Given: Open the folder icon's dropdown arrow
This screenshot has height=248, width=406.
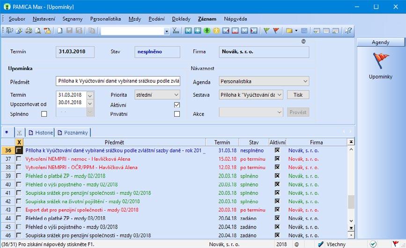Looking at the screenshot, I should point(296,30).
